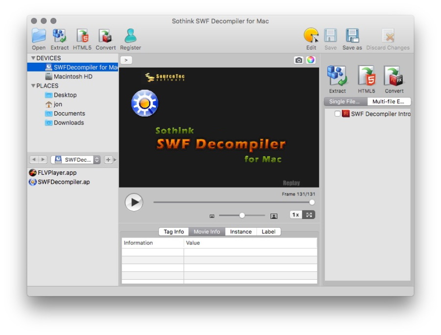Switch to the Tag Info tab
441x335 pixels.
[173, 232]
